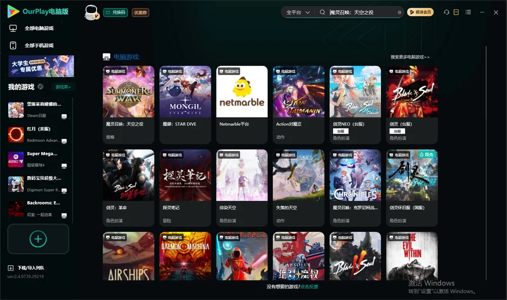Click the search magnifier icon

click(322, 12)
